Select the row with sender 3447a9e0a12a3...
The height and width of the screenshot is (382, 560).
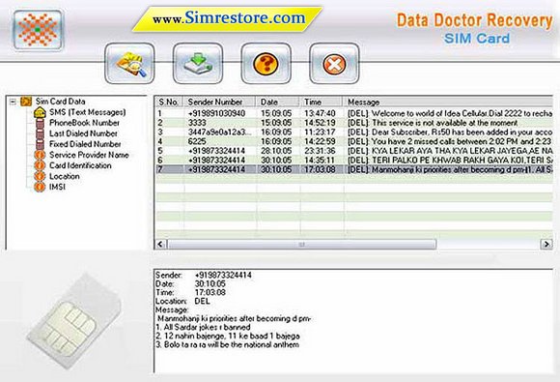tap(354, 132)
